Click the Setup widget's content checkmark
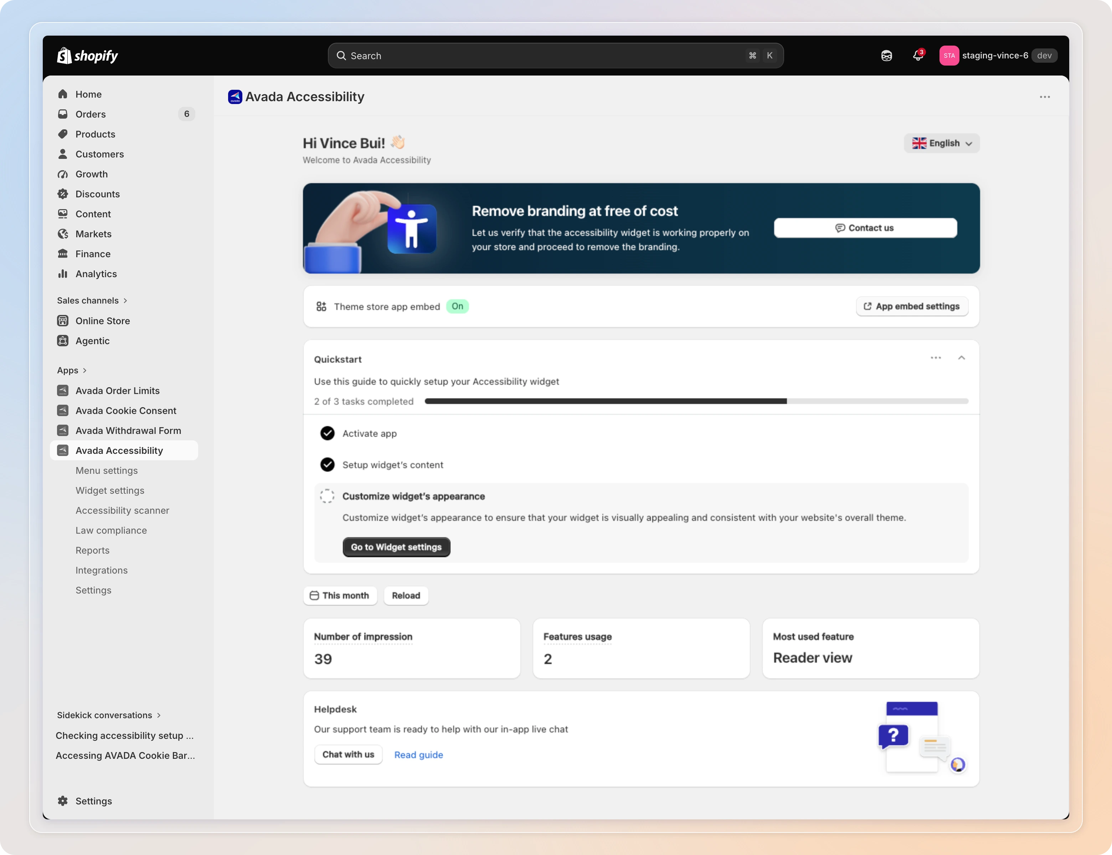 328,465
